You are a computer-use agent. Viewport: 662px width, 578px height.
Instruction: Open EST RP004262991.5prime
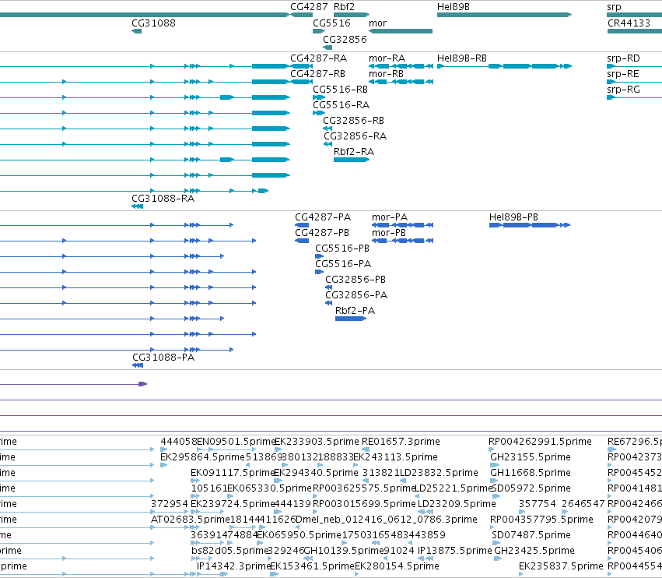540,442
